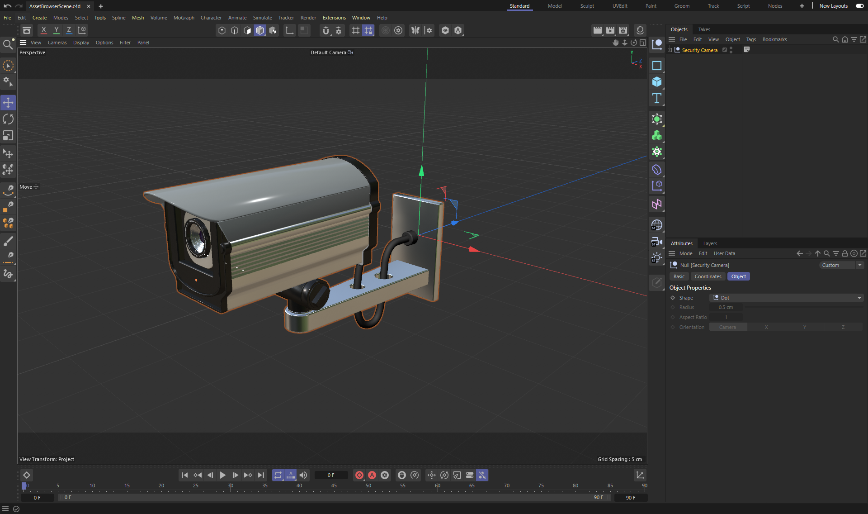Switch to the Takes tab
The height and width of the screenshot is (514, 868).
(x=704, y=29)
